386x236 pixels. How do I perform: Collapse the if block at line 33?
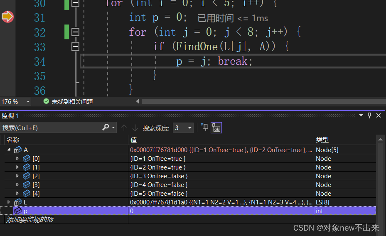(x=75, y=47)
